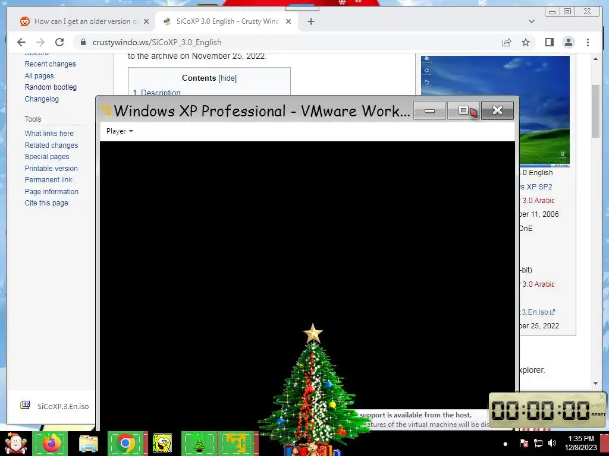
Task: Open File Explorer from the taskbar
Action: coord(89,443)
